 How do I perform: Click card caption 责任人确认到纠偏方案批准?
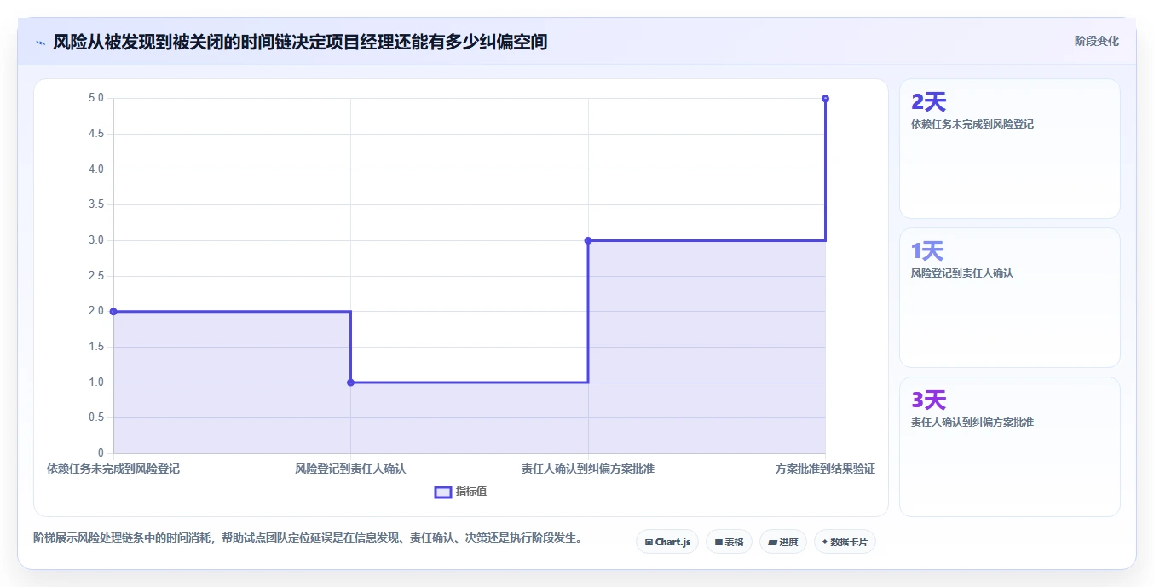coord(972,423)
